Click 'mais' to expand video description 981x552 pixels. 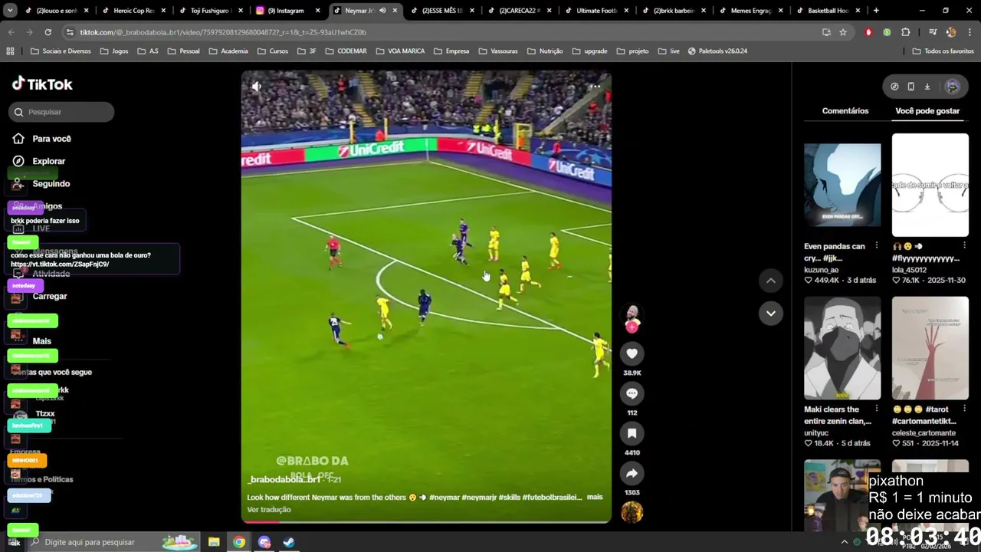pos(595,497)
